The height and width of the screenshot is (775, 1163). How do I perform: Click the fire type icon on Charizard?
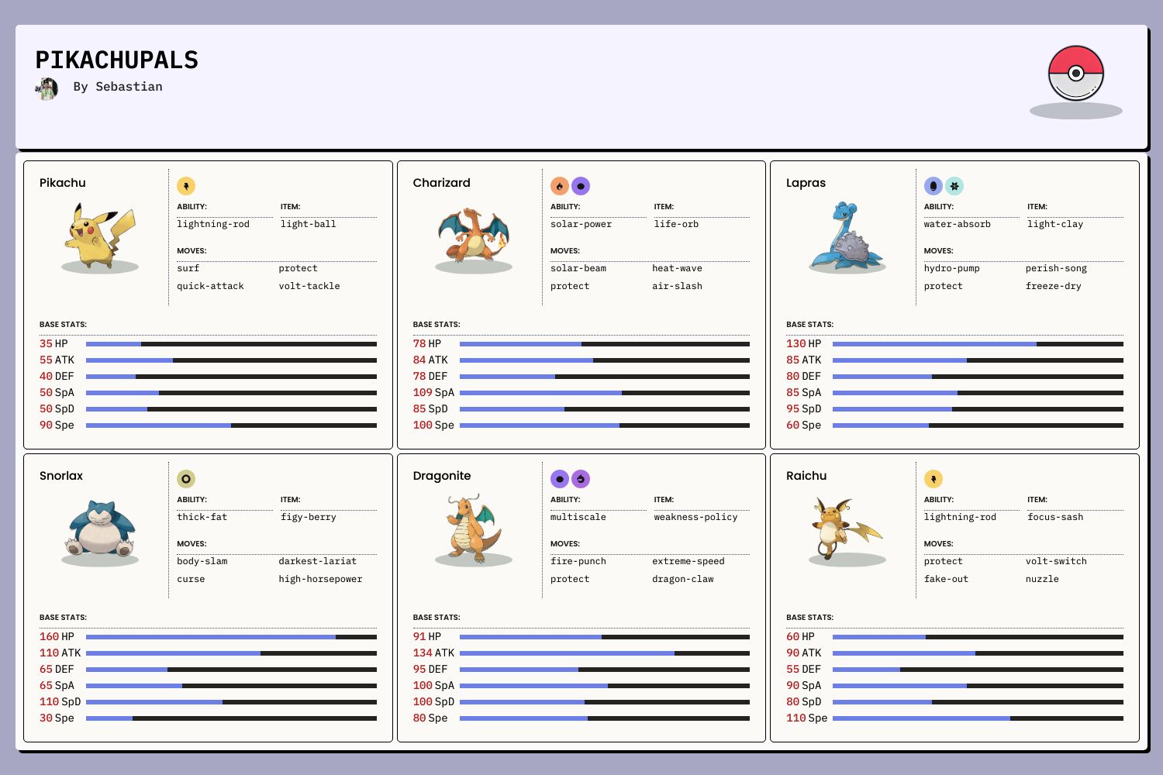(559, 186)
